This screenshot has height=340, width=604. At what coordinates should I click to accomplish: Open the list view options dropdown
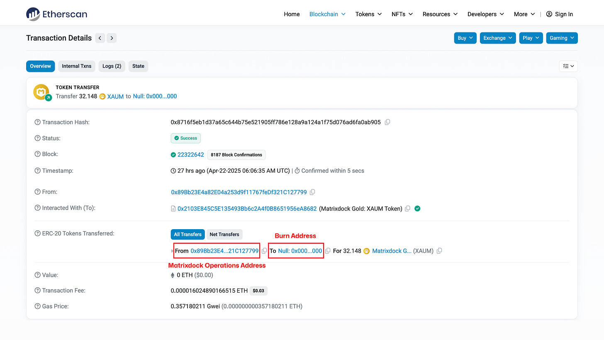pyautogui.click(x=568, y=66)
